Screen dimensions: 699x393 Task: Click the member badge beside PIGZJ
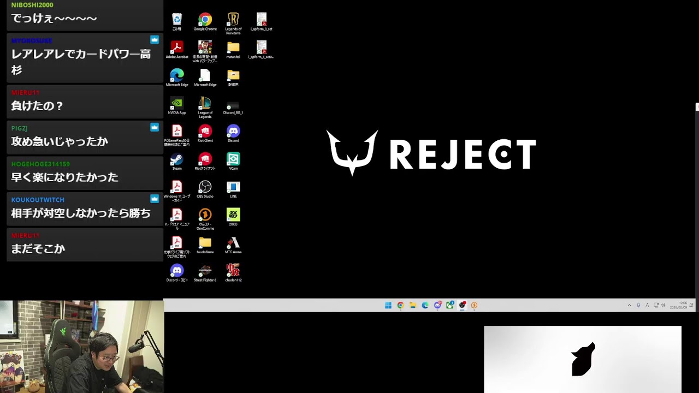155,127
